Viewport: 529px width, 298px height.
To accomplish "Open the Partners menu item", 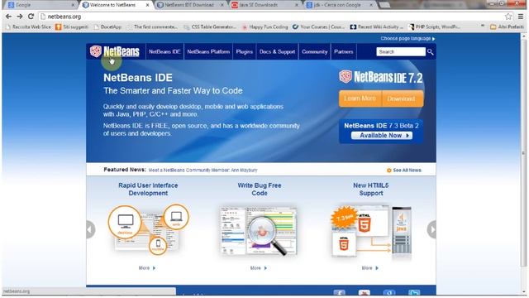I will (x=344, y=51).
